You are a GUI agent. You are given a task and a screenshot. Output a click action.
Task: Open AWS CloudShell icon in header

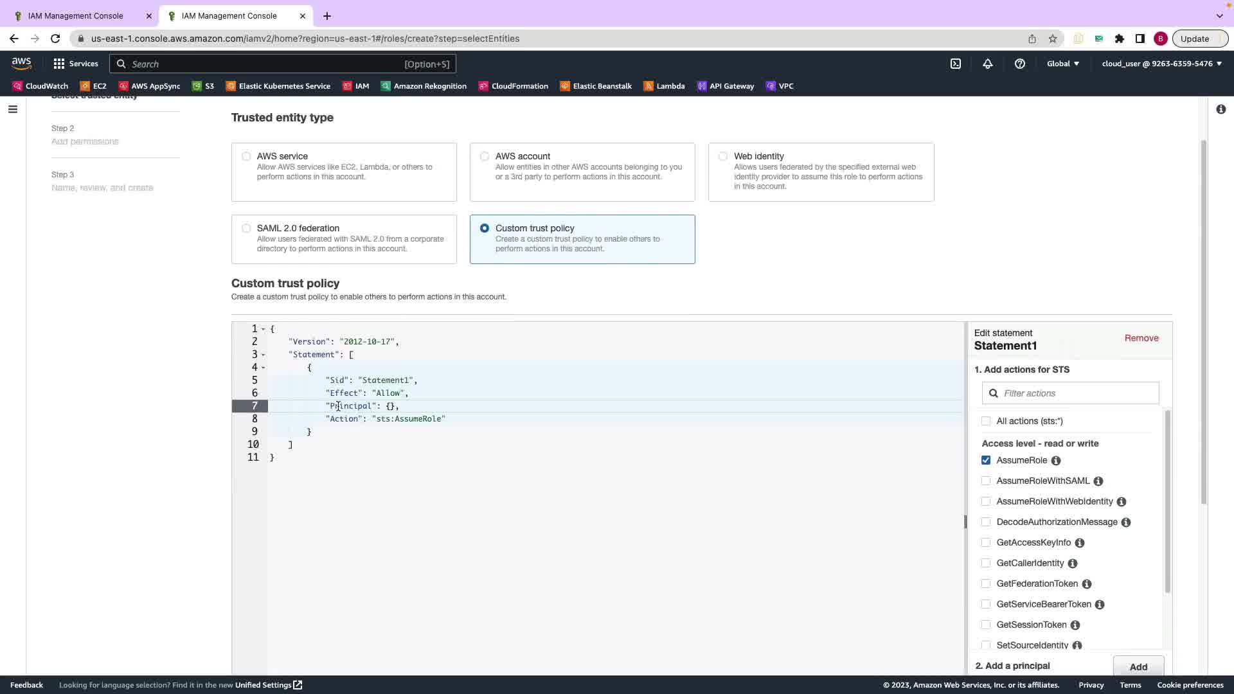(956, 64)
